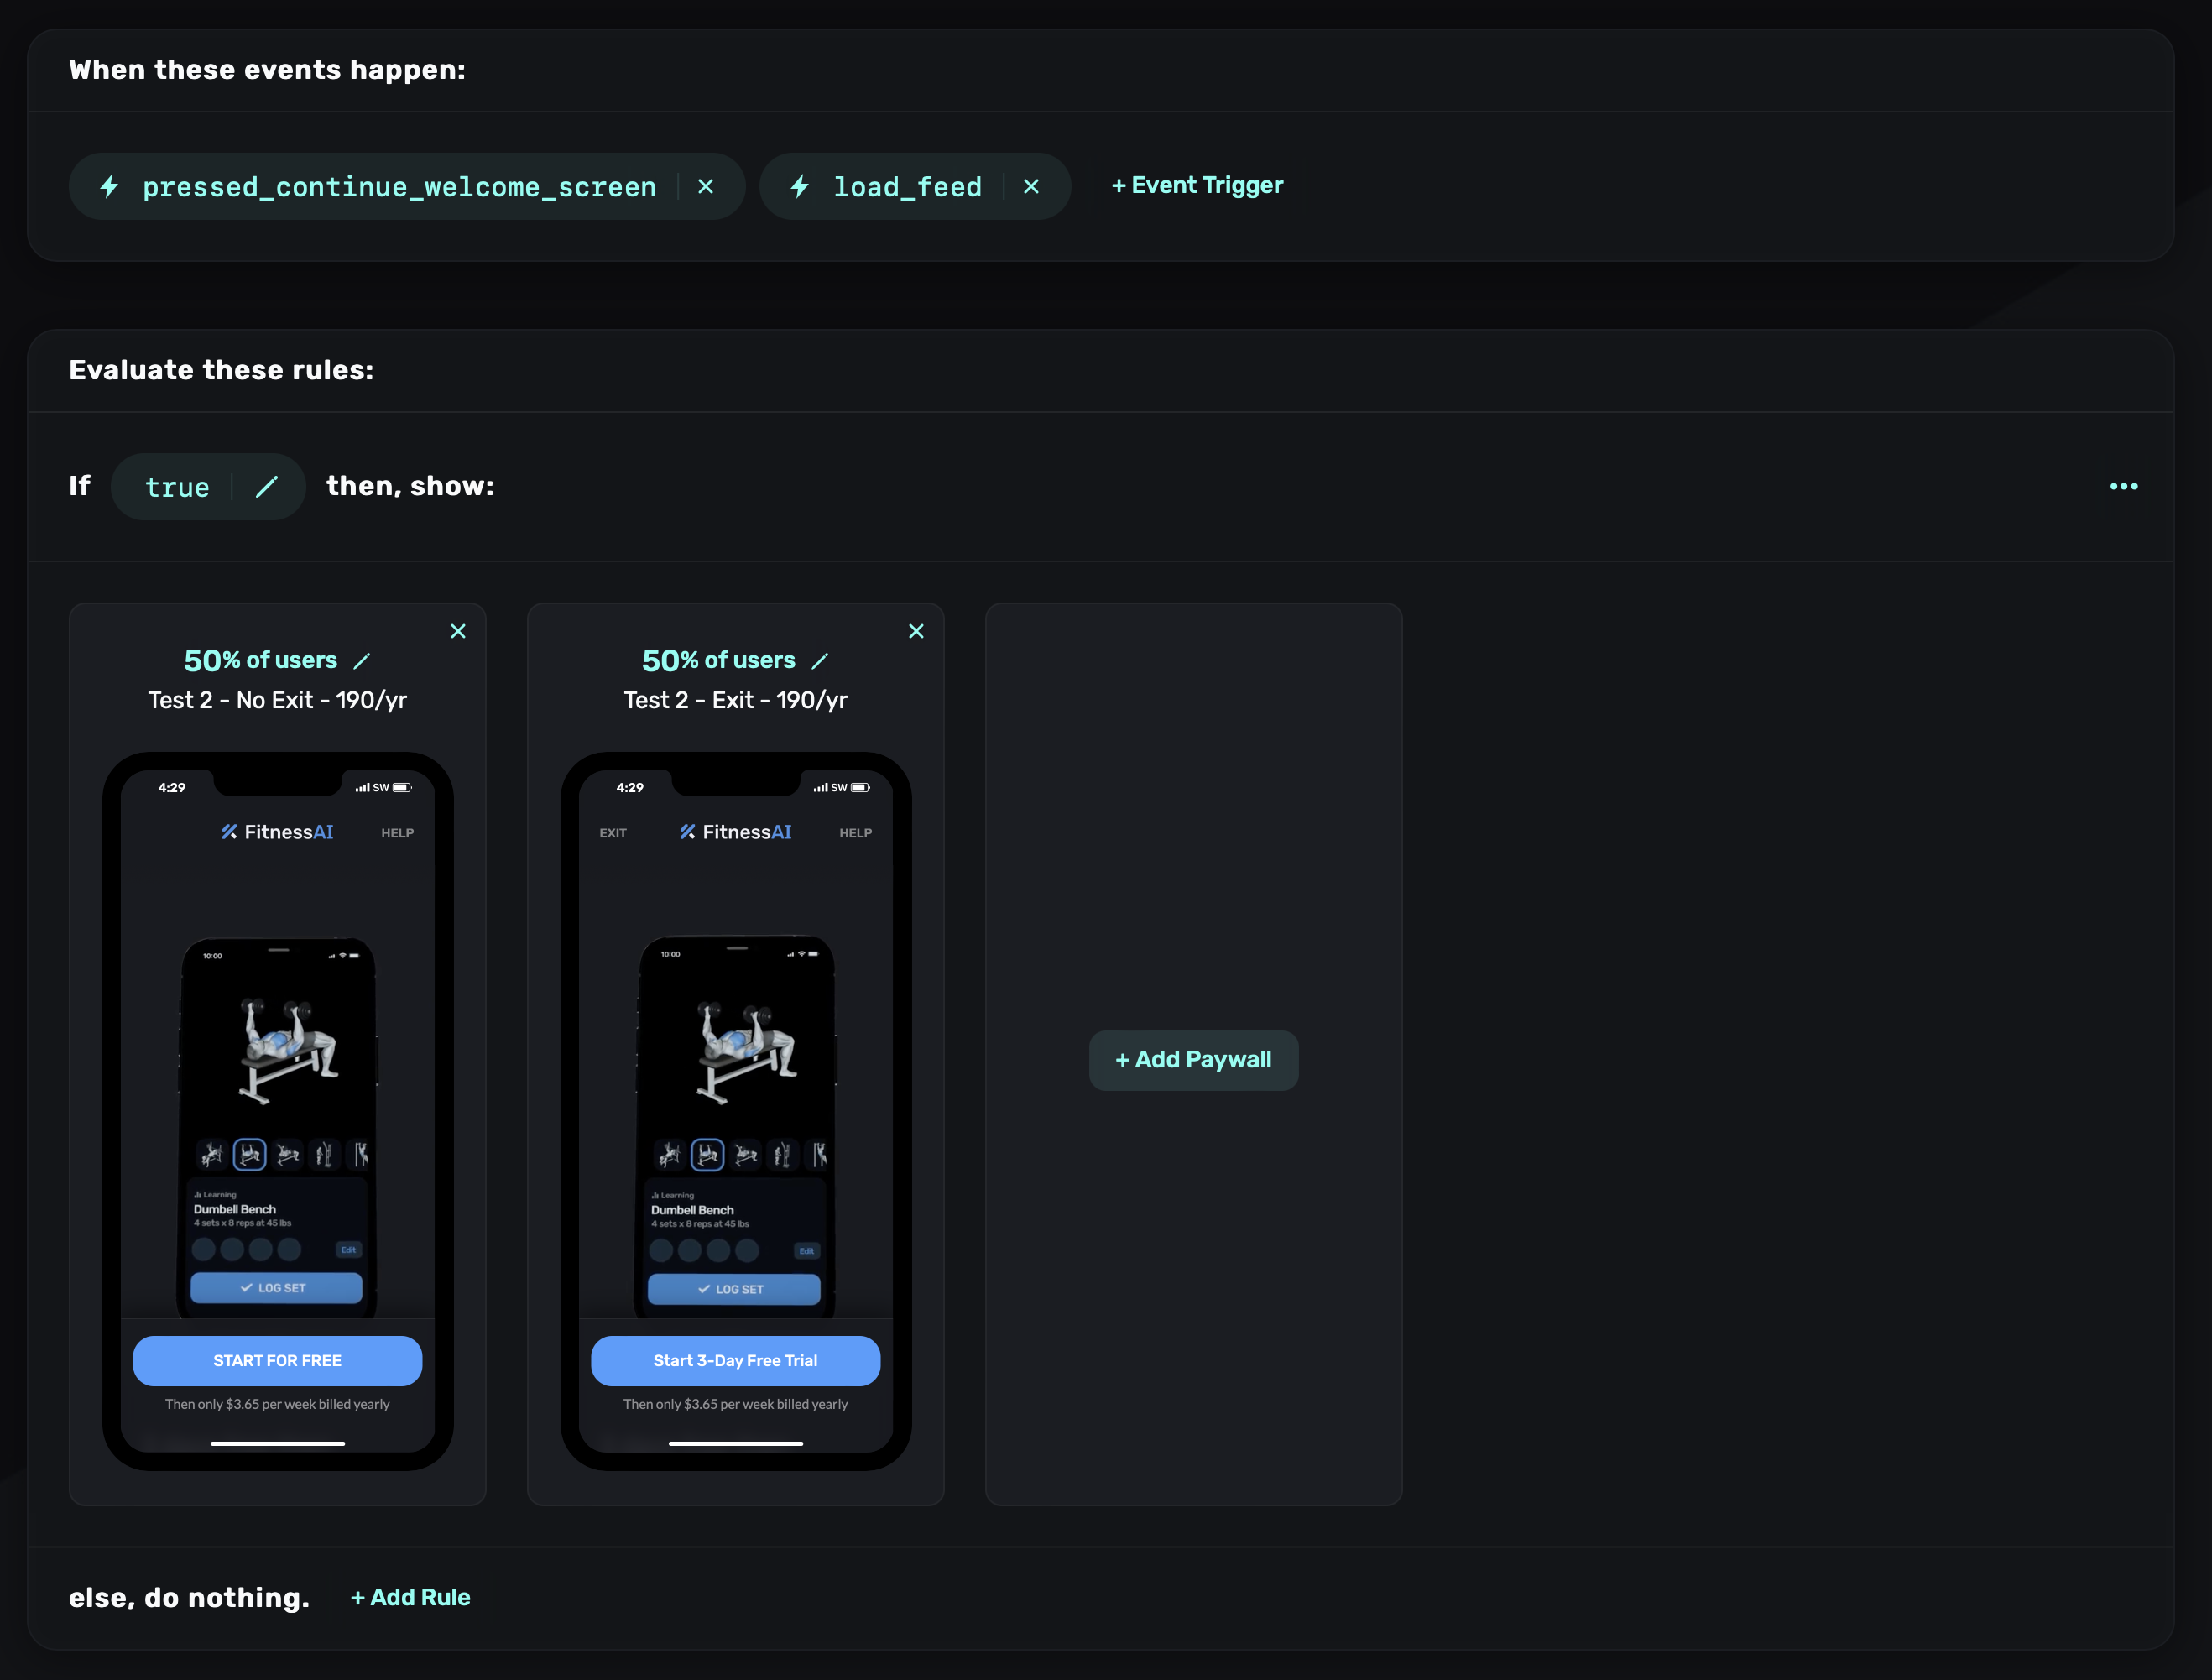Open the Exit paywall phone preview
Image resolution: width=2212 pixels, height=1680 pixels.
click(x=735, y=1080)
